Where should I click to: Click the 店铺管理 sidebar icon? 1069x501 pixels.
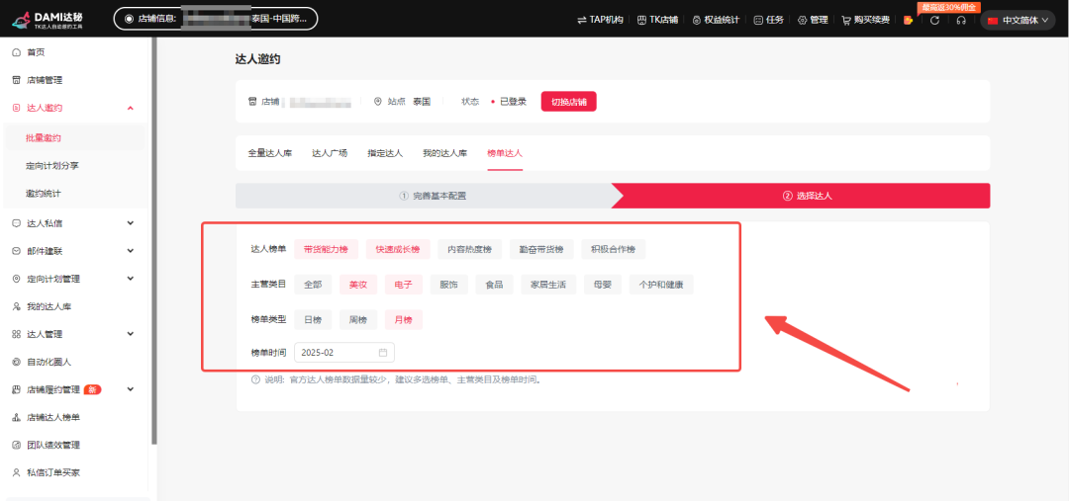[17, 80]
